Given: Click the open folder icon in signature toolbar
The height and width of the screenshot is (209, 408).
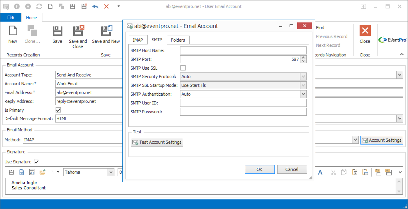Looking at the screenshot, I should coord(42,172).
